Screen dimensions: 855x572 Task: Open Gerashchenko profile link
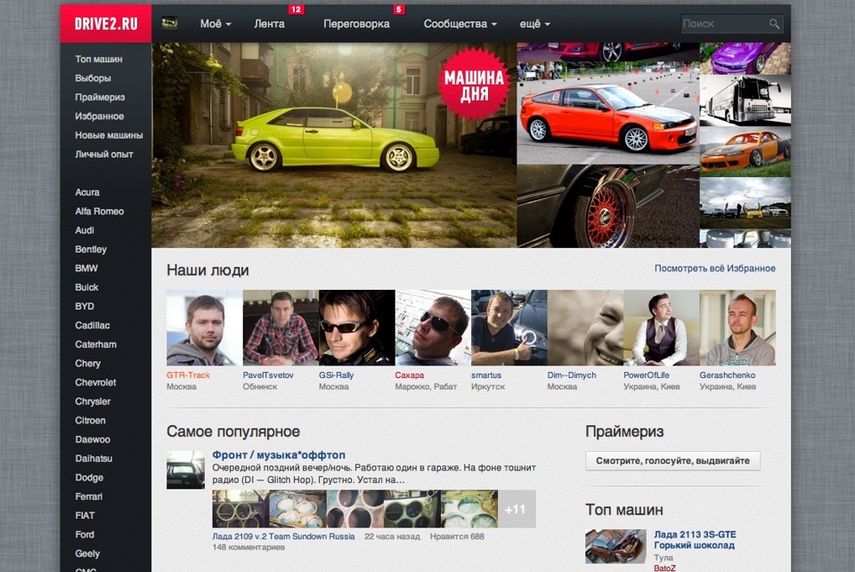tap(728, 375)
